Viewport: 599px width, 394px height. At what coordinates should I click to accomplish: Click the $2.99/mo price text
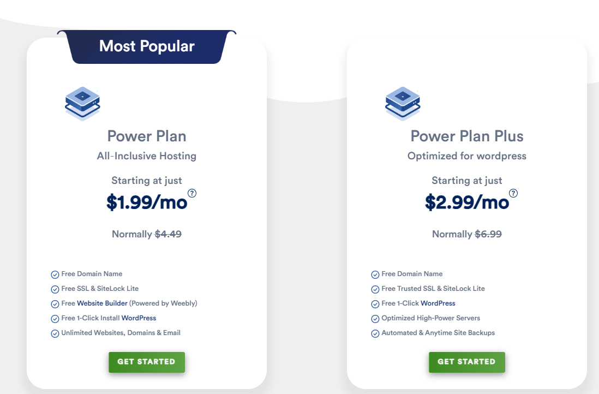tap(467, 202)
